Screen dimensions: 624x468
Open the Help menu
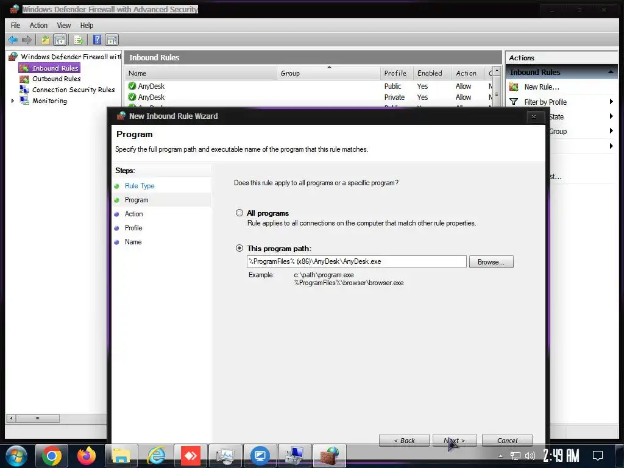click(x=87, y=26)
